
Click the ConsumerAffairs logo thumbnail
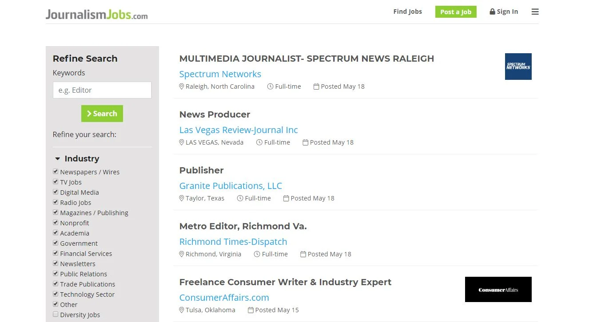[x=498, y=290]
